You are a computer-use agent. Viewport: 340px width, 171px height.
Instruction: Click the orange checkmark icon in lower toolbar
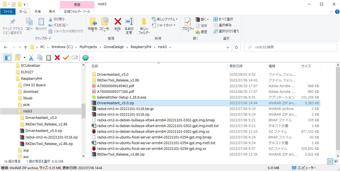pyautogui.click(x=66, y=58)
